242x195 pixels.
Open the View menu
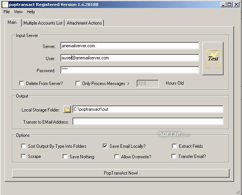click(18, 12)
